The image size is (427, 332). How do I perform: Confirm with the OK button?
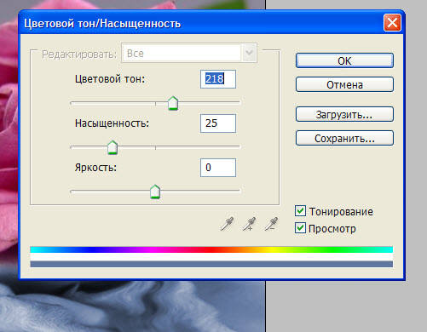[344, 60]
